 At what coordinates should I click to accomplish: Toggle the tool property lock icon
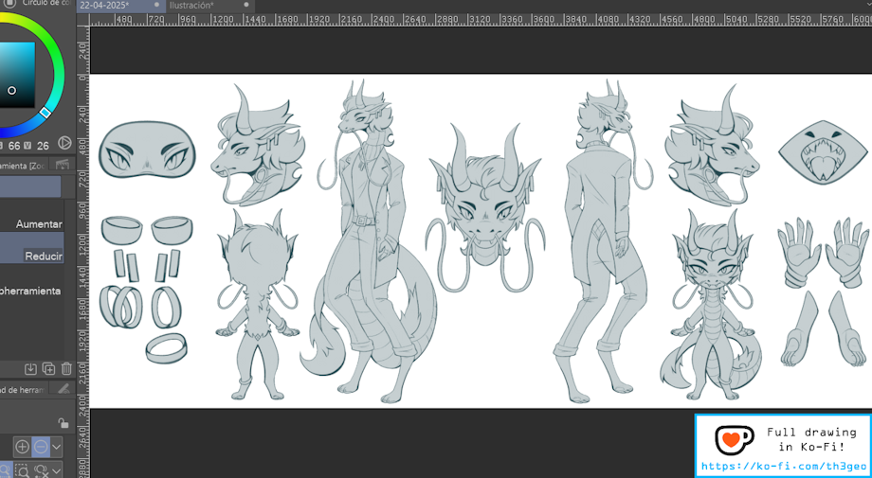[64, 423]
